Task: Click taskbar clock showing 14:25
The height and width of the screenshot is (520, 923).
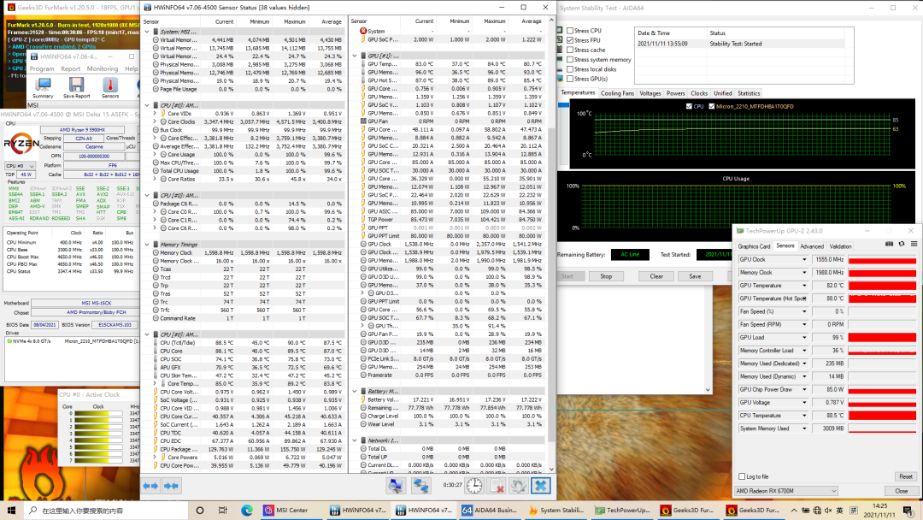Action: [x=879, y=510]
